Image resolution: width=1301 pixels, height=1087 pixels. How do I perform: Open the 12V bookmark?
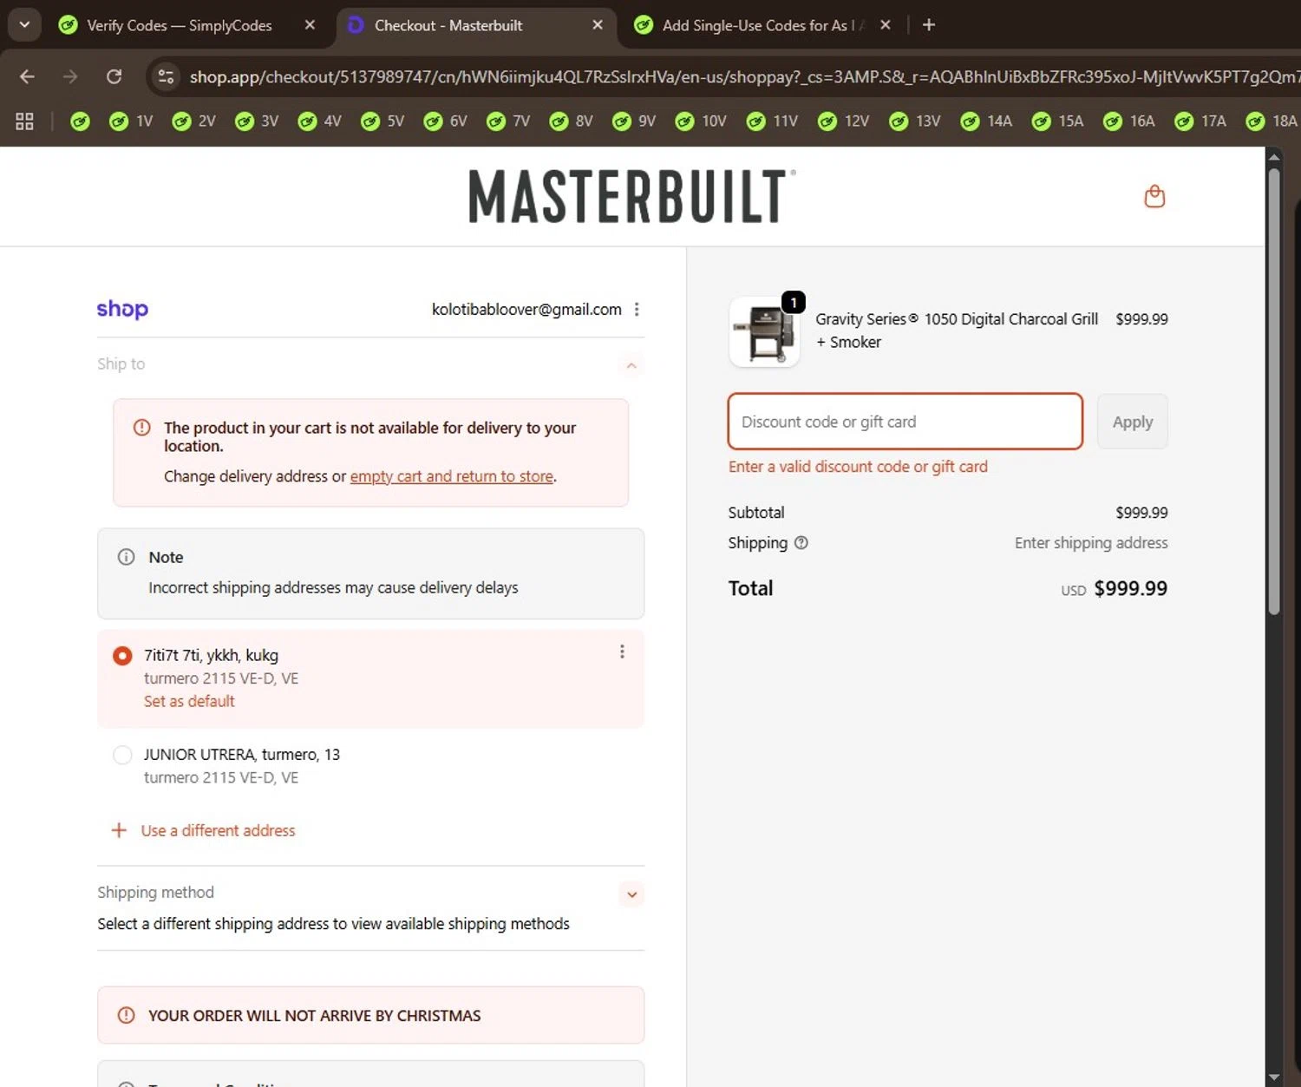point(843,121)
